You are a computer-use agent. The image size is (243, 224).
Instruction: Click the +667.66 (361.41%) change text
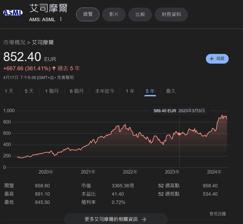pyautogui.click(x=27, y=68)
